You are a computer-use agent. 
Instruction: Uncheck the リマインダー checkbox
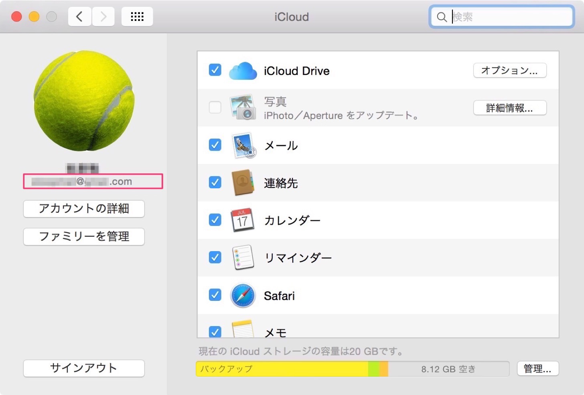tap(215, 257)
